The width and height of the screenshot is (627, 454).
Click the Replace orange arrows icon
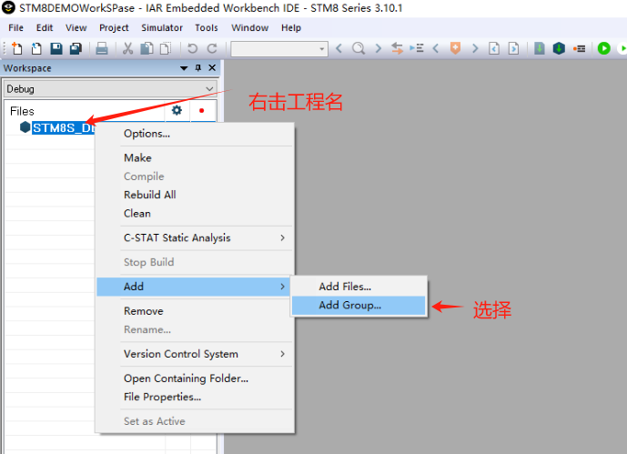[x=397, y=49]
